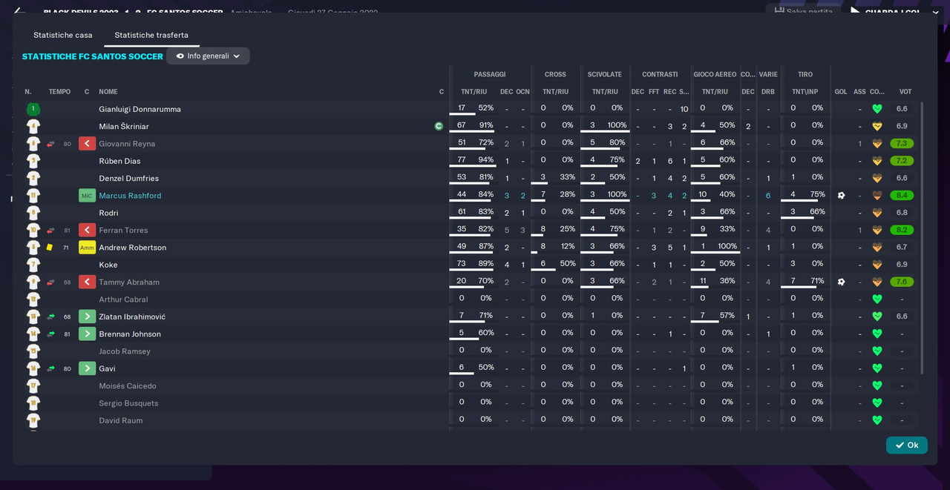This screenshot has width=950, height=490.
Task: Click the yellow Amm badge for Andrew Robertson
Action: pyautogui.click(x=88, y=248)
